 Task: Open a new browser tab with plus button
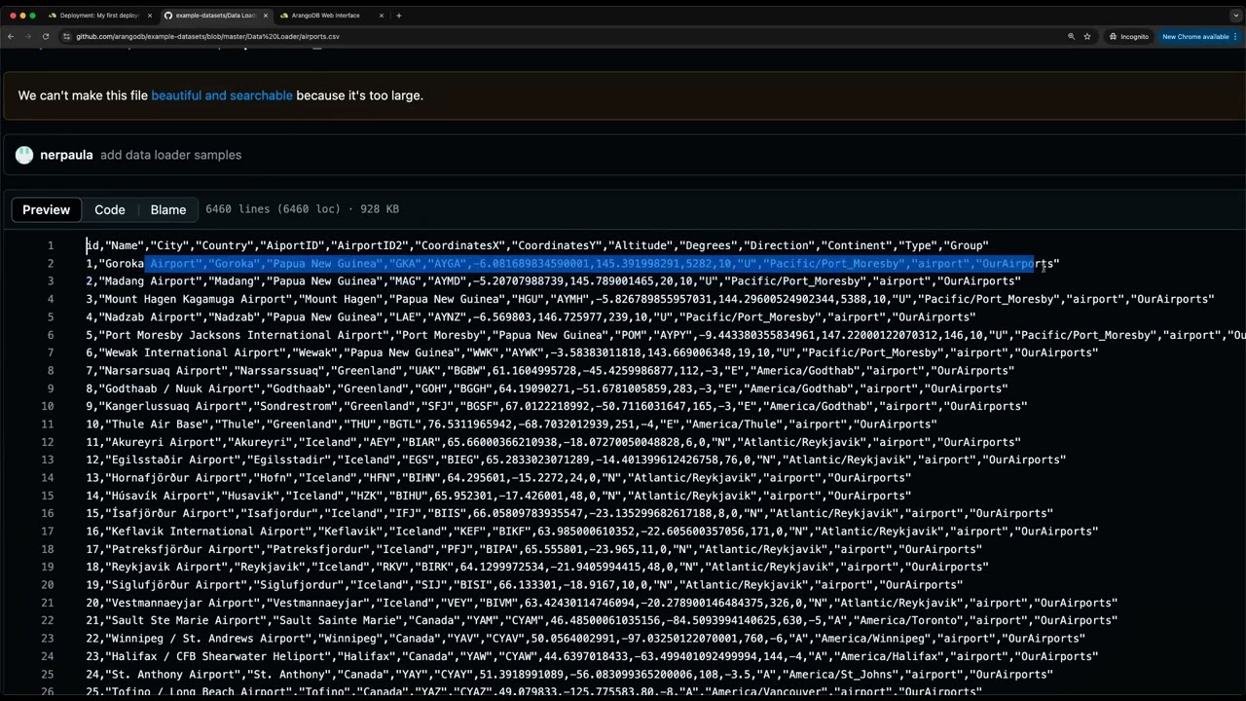coord(399,16)
